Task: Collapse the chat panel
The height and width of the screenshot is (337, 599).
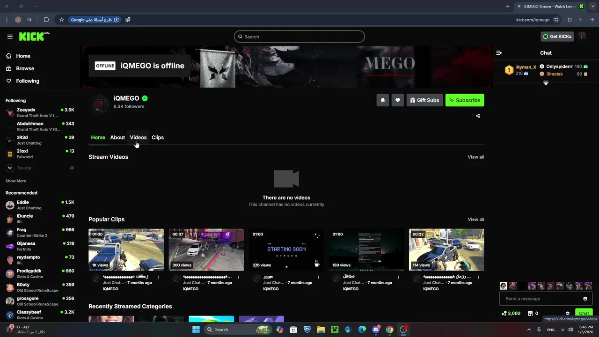Action: pyautogui.click(x=499, y=53)
